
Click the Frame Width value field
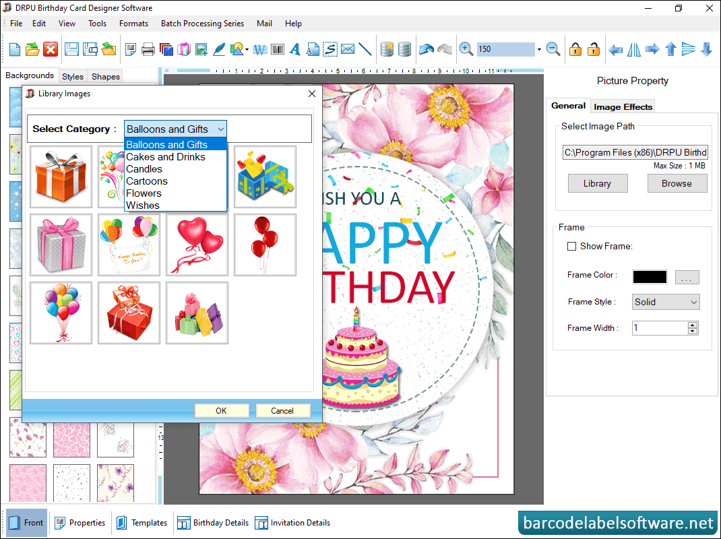coord(660,328)
